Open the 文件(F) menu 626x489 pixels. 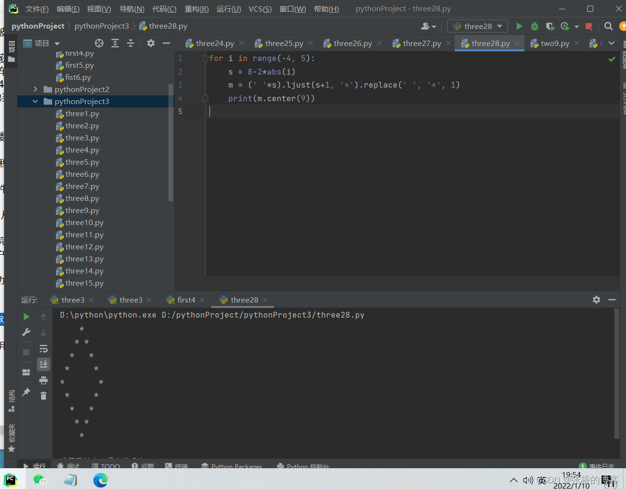(x=37, y=9)
